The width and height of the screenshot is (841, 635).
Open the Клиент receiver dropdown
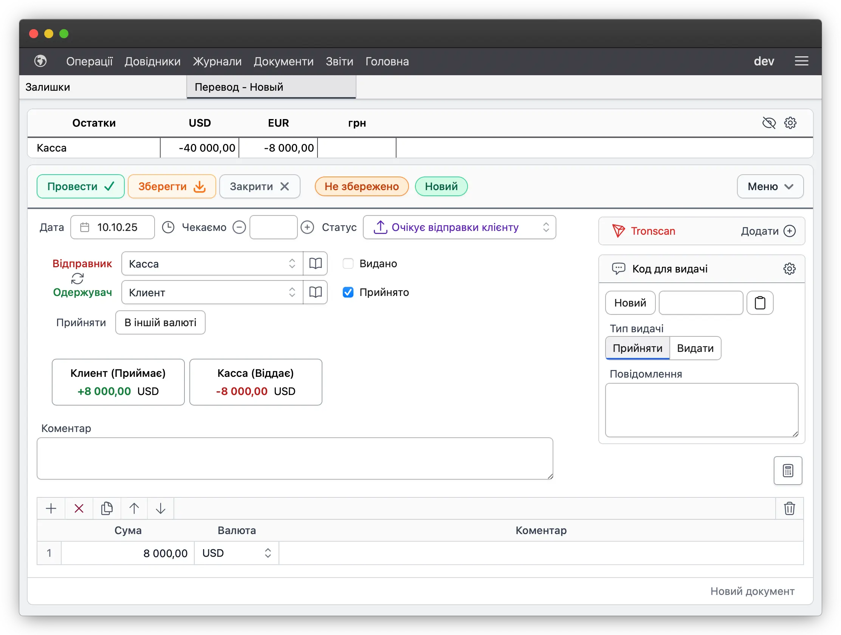(x=212, y=293)
